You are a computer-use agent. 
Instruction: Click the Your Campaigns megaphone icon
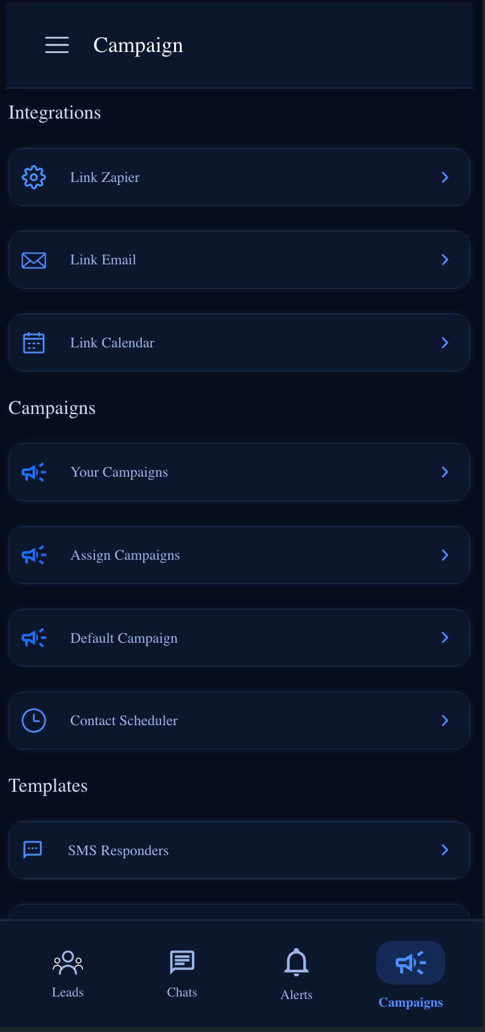click(x=34, y=472)
